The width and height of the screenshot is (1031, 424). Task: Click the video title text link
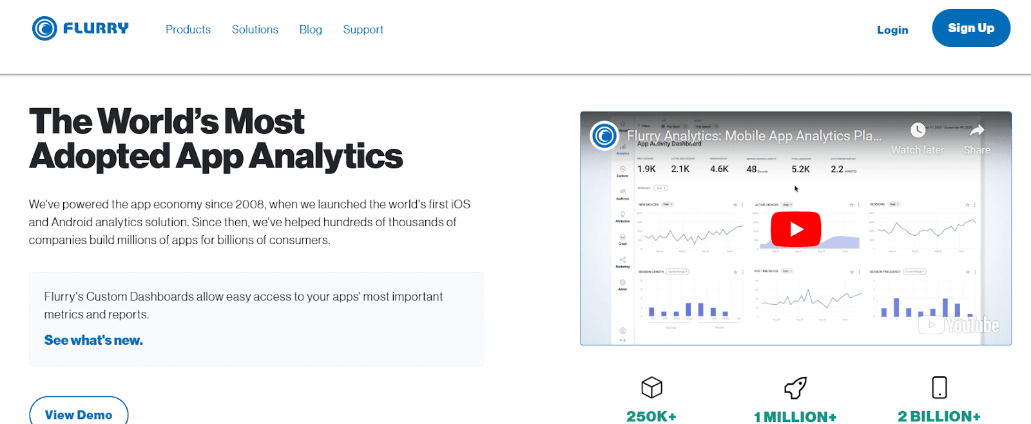754,136
